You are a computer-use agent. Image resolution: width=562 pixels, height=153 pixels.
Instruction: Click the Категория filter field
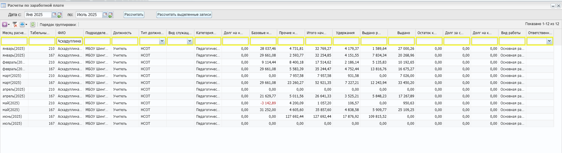pos(208,41)
